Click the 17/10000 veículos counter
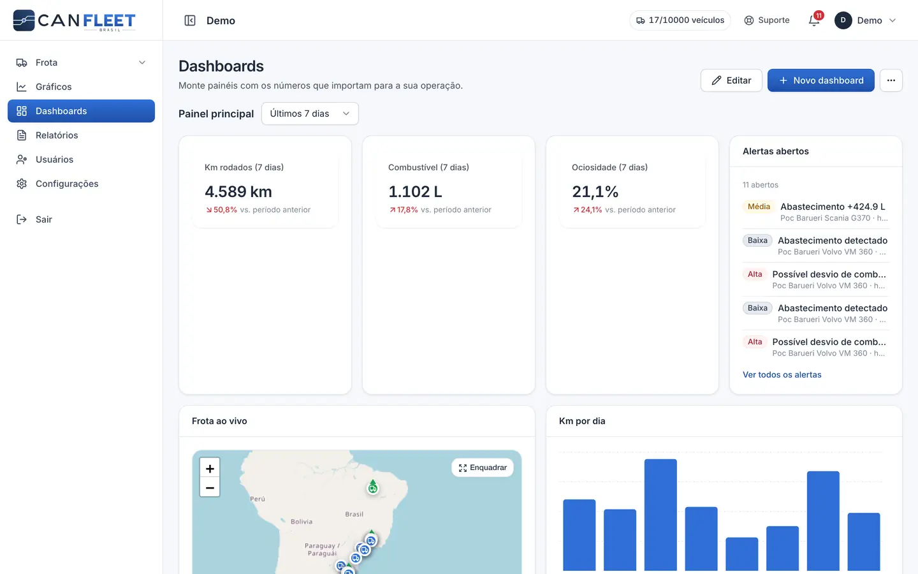This screenshot has height=574, width=918. click(x=680, y=20)
